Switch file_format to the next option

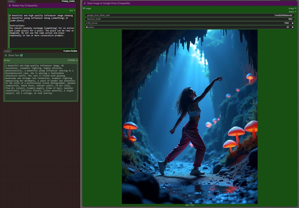tap(293, 23)
